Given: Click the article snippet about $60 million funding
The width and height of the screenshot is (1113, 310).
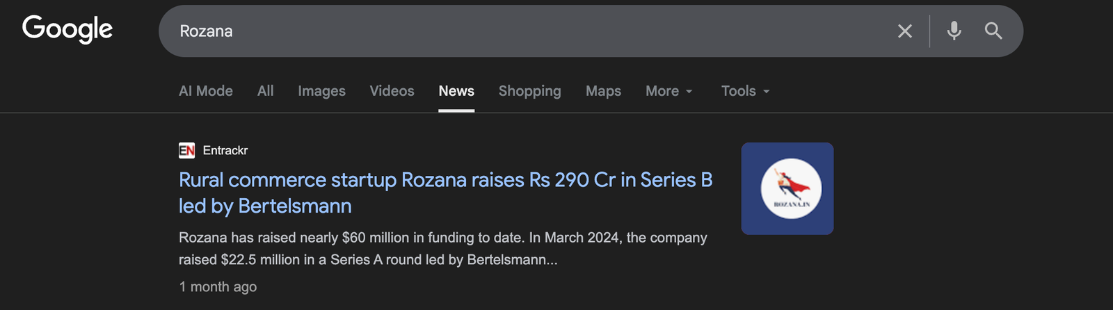Looking at the screenshot, I should pyautogui.click(x=442, y=248).
